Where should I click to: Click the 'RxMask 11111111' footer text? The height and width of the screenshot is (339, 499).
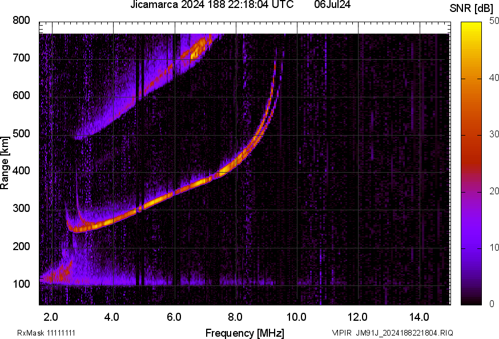(x=46, y=333)
